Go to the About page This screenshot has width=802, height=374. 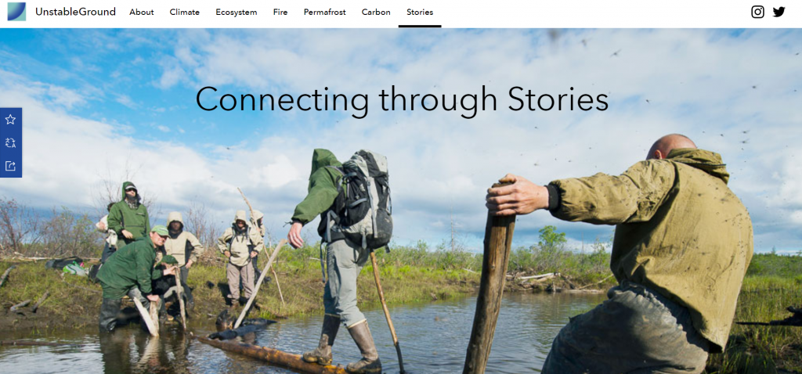[142, 13]
